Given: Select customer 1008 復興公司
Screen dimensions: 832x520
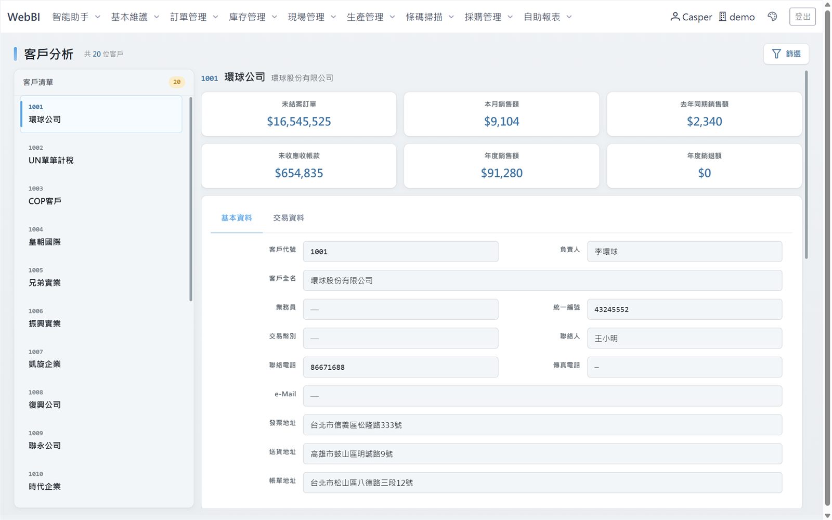Looking at the screenshot, I should click(x=101, y=399).
